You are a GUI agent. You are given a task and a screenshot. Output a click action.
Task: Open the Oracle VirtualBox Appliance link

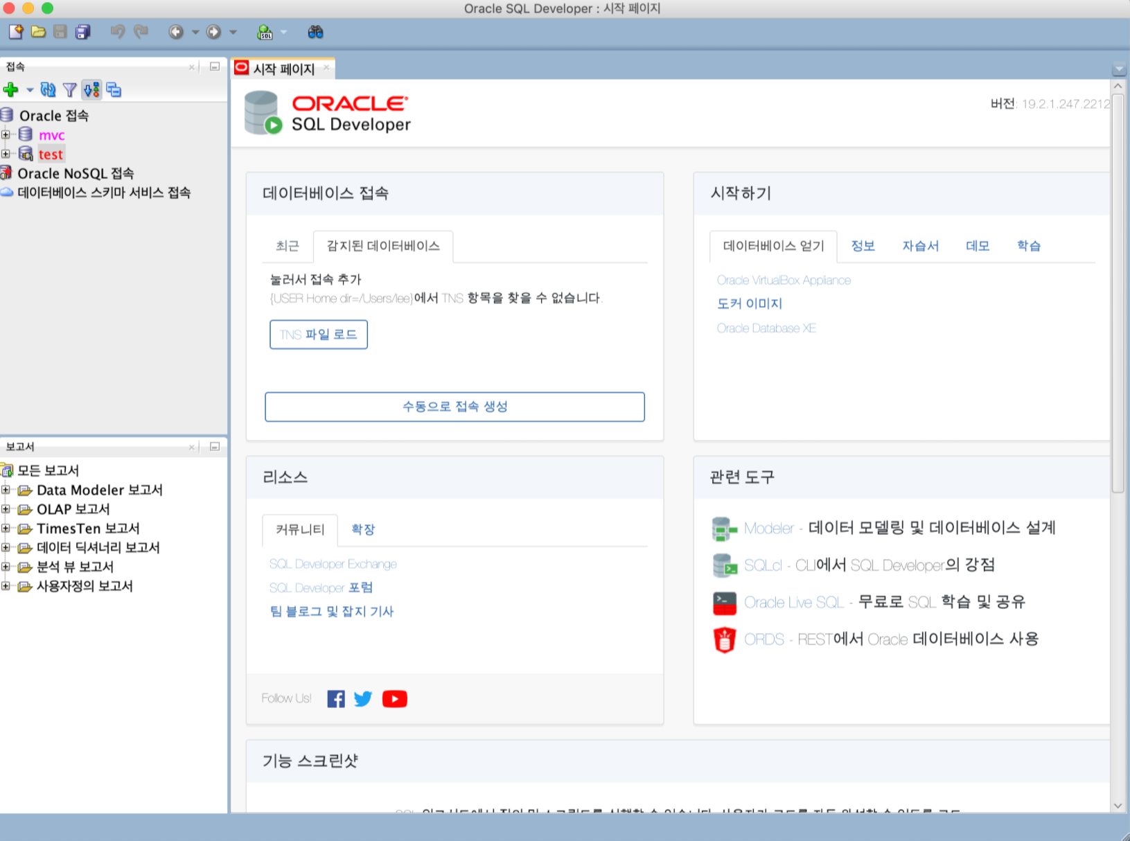pos(784,281)
